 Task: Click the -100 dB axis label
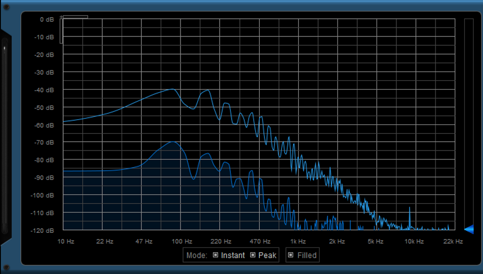[x=42, y=195]
